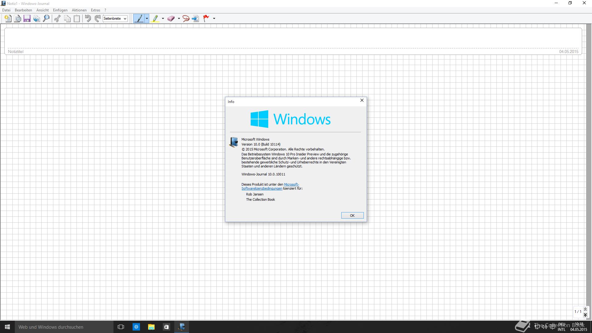Image resolution: width=592 pixels, height=333 pixels.
Task: Open the notification center tray icon
Action: pyautogui.click(x=552, y=327)
